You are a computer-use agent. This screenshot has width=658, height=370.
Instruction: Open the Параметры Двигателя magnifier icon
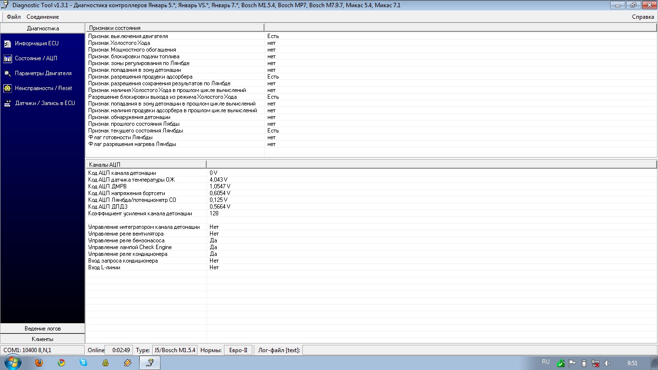[7, 73]
